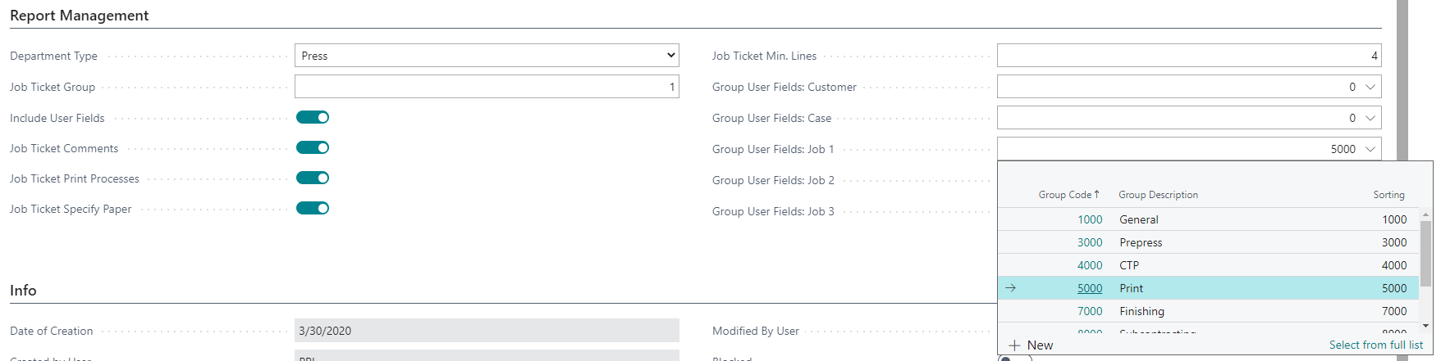Select group code 1000 General
The height and width of the screenshot is (361, 1441).
point(1090,219)
